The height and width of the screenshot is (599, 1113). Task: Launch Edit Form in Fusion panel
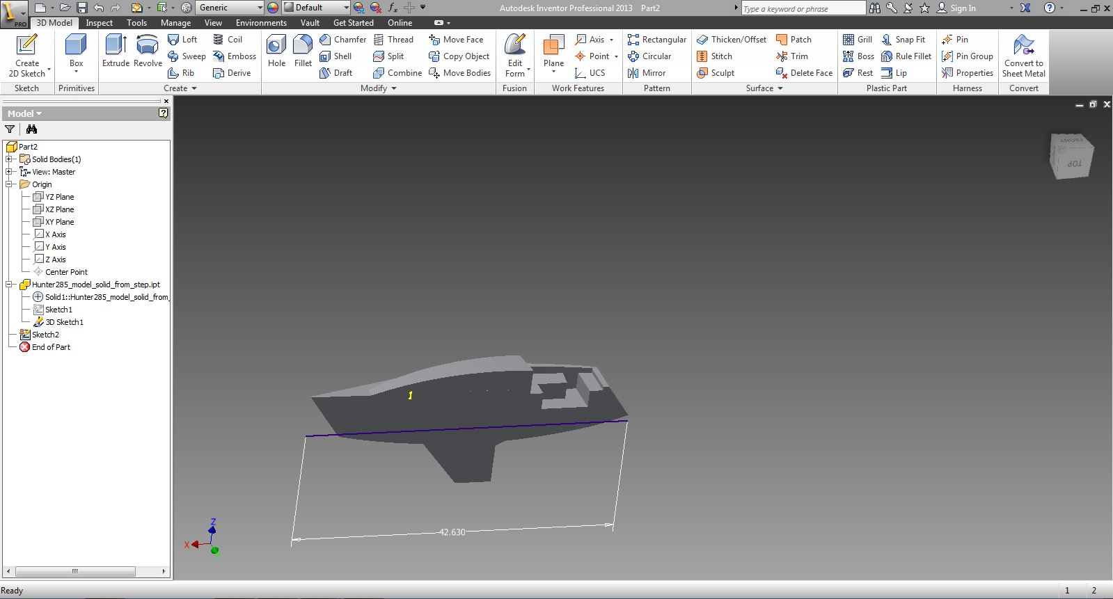[515, 55]
